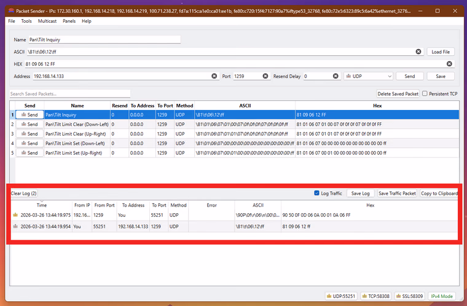Screen dimensions: 467x306
Task: Click '0.0.0.0' address cell in row 2
Action: tap(142, 124)
